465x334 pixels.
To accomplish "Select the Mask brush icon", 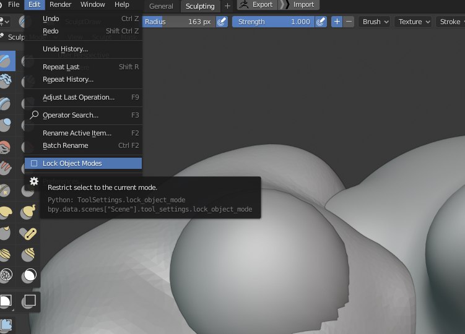I will pyautogui.click(x=28, y=276).
